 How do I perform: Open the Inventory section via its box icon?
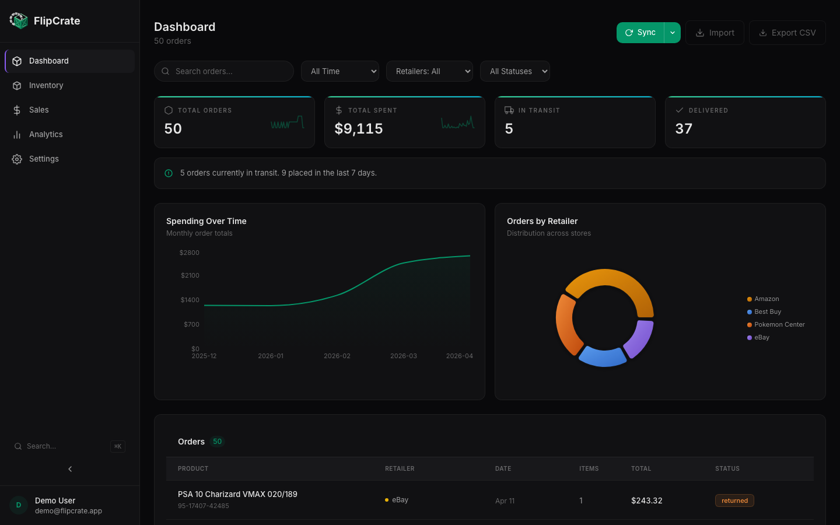tap(18, 85)
